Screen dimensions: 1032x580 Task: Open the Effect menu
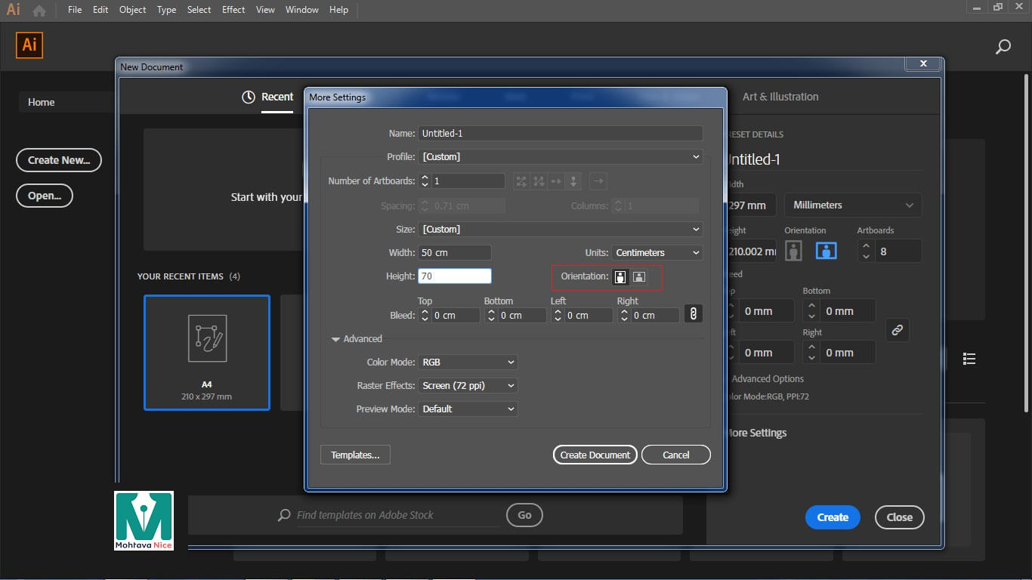(233, 10)
